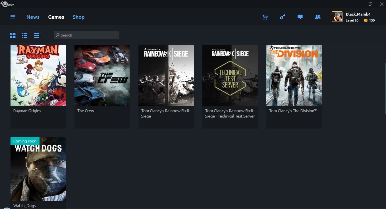Click the 130 units balance
This screenshot has height=209, width=386.
coord(372,20)
